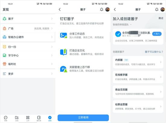The image size is (166, 123).
Task: Tap the 分享工作动态 feature icon
Action: coord(64,36)
